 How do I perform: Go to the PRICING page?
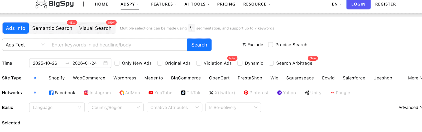pyautogui.click(x=226, y=4)
